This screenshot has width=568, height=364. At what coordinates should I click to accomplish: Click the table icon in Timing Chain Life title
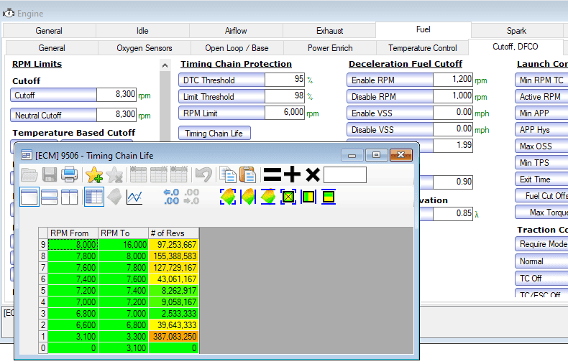click(26, 156)
